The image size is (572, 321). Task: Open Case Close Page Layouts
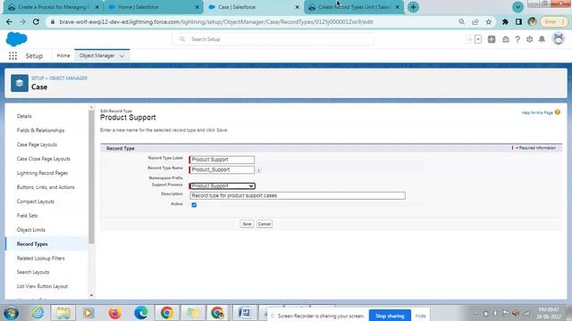(x=44, y=159)
